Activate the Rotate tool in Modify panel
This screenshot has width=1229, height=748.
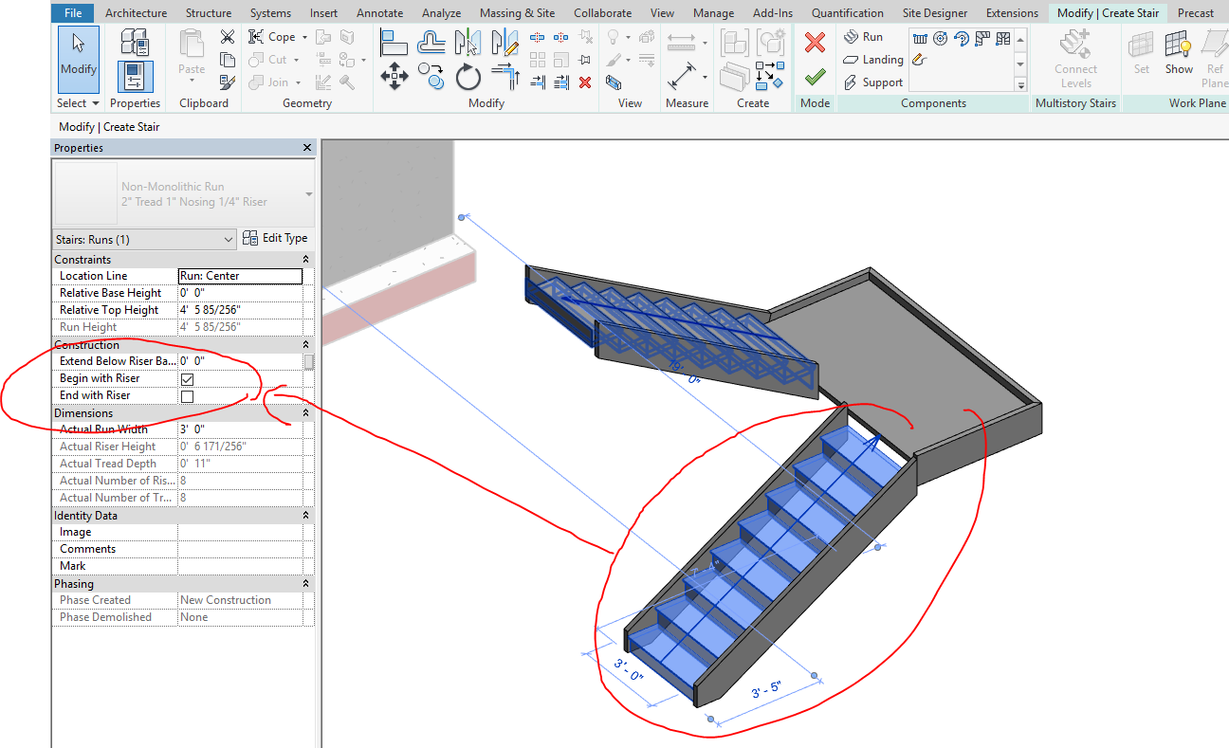tap(468, 77)
